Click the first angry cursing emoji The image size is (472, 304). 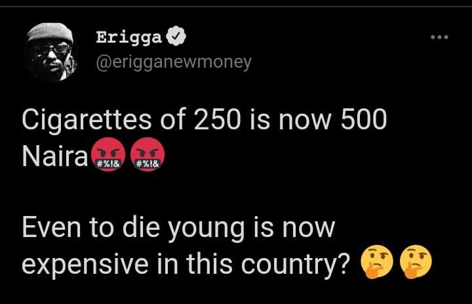(x=108, y=155)
